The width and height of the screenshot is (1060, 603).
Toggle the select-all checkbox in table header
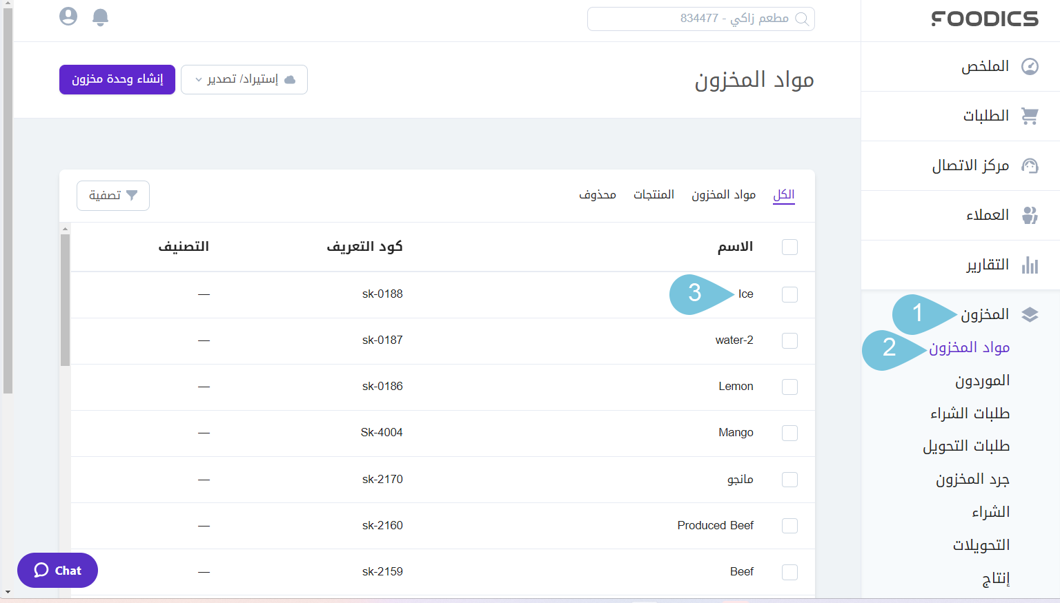[789, 247]
